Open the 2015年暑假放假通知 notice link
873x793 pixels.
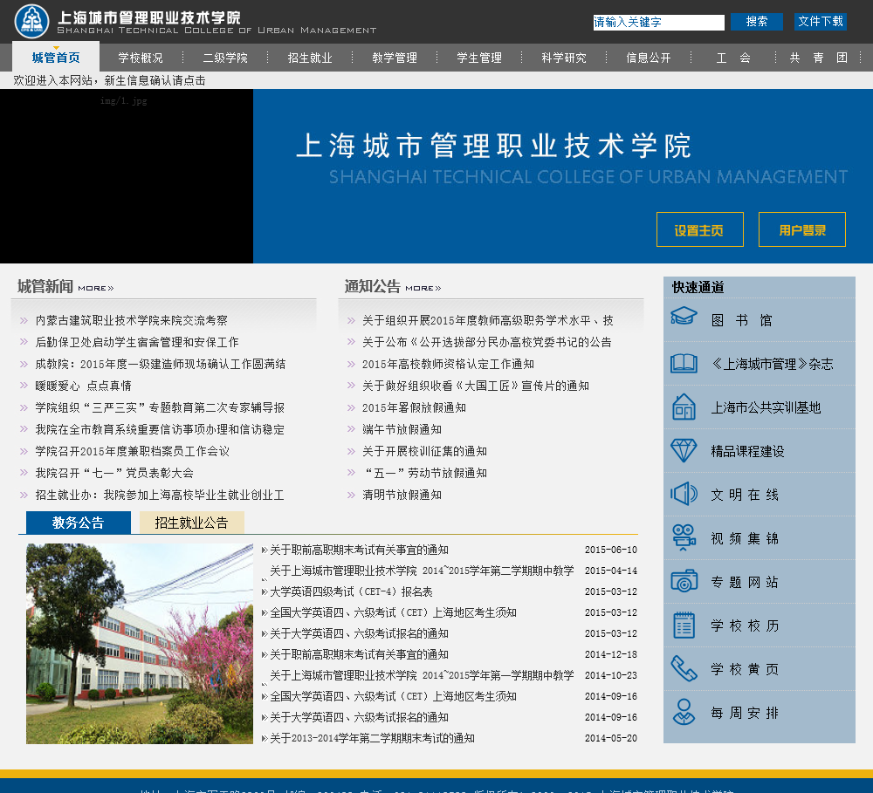(414, 407)
